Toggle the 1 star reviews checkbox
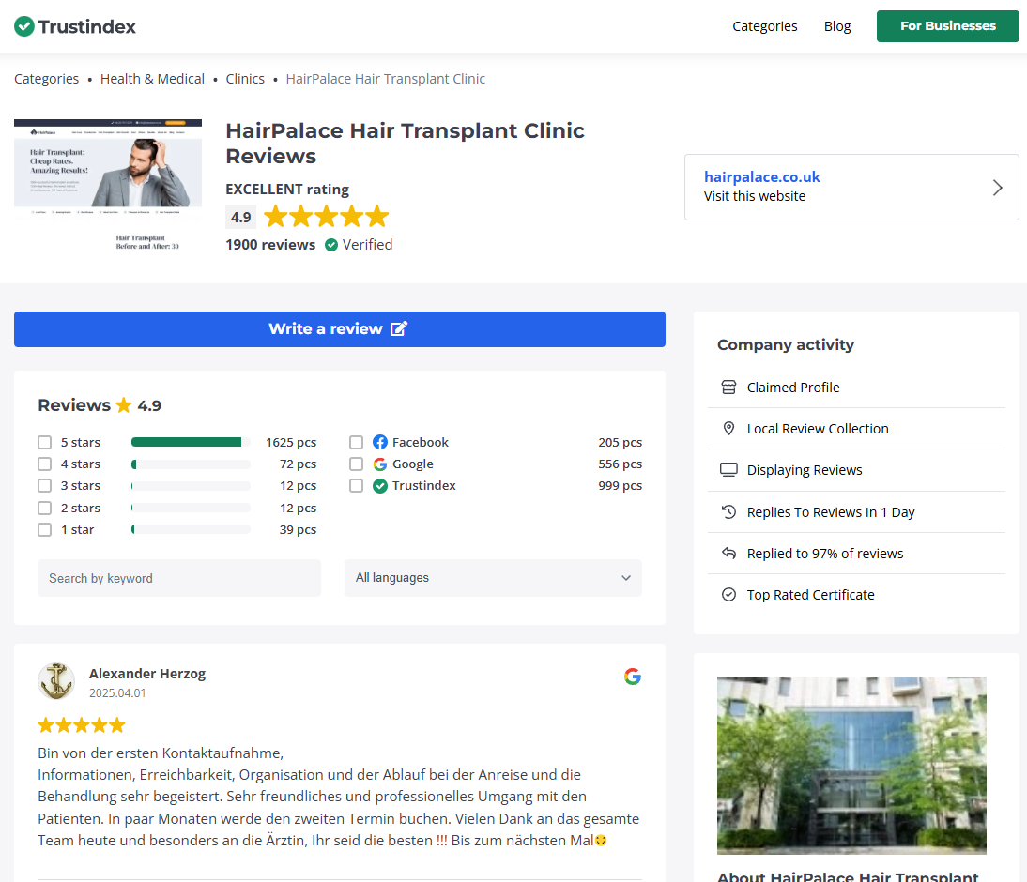Image resolution: width=1027 pixels, height=882 pixels. point(44,529)
